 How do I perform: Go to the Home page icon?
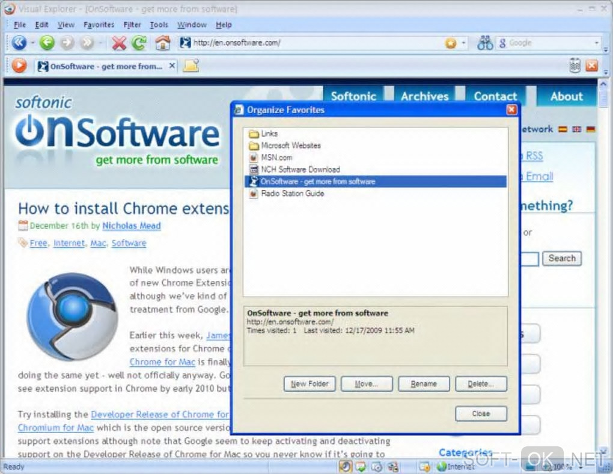(x=163, y=43)
